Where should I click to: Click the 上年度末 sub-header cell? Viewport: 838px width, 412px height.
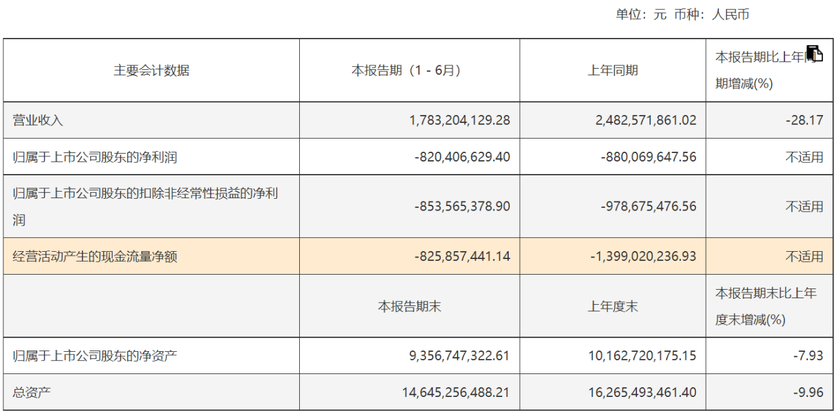(x=612, y=306)
